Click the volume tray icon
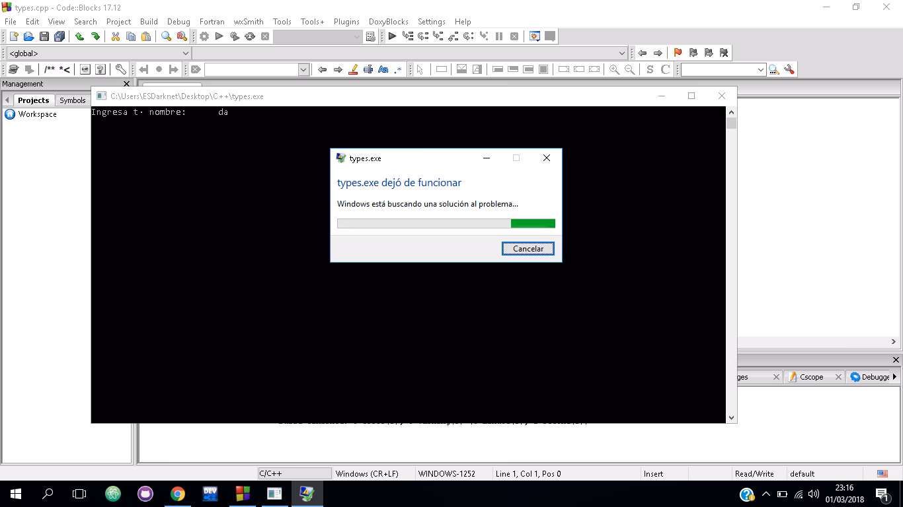 (x=814, y=494)
